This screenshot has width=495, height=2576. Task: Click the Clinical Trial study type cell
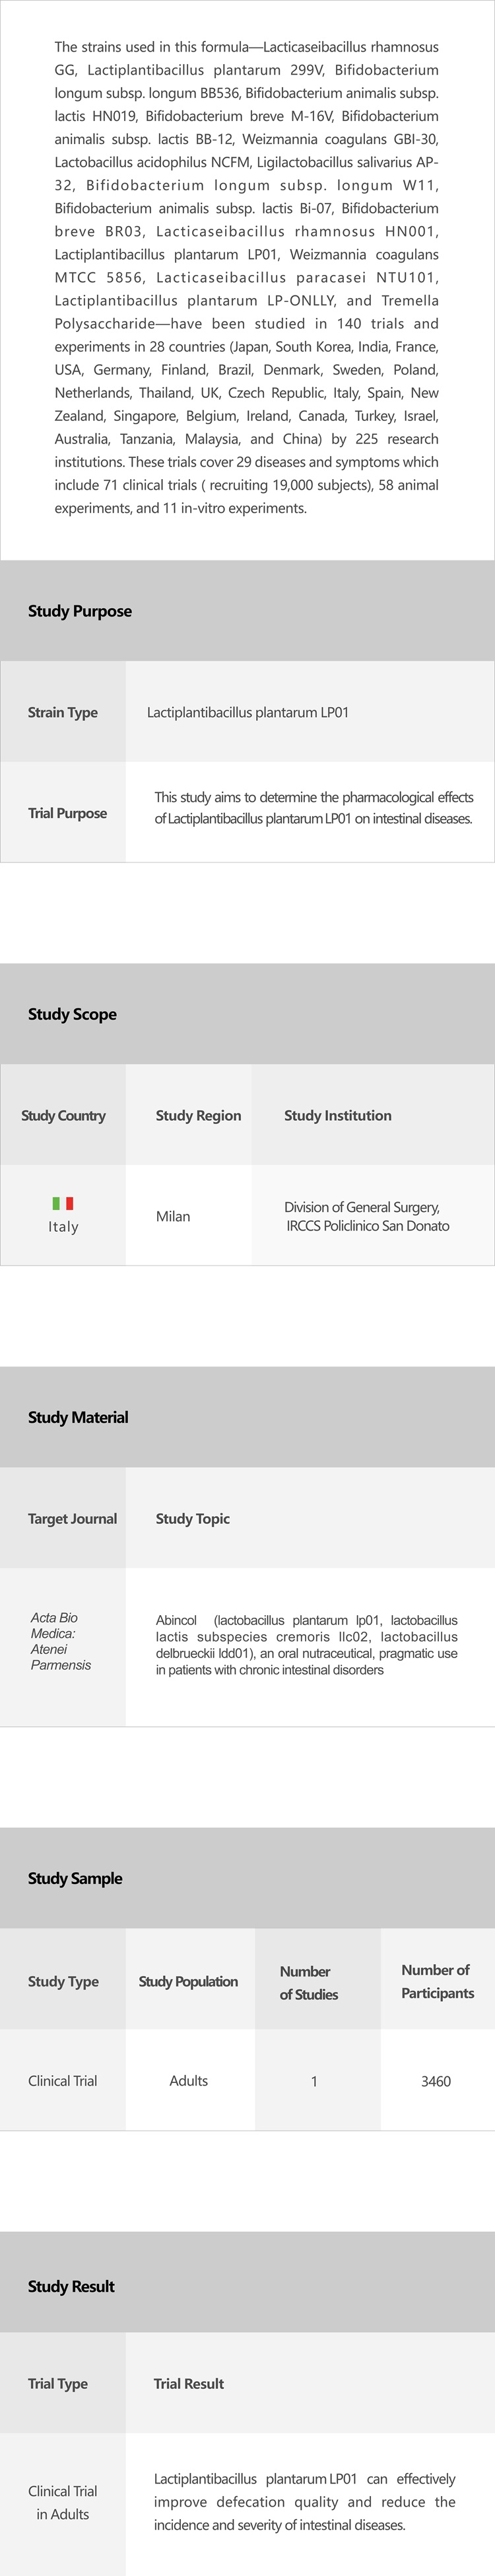tap(63, 2081)
